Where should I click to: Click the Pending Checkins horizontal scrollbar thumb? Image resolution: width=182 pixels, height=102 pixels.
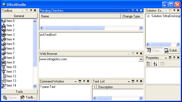[74, 28]
